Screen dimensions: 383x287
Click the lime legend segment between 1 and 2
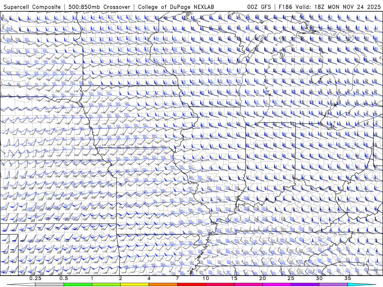pyautogui.click(x=106, y=285)
